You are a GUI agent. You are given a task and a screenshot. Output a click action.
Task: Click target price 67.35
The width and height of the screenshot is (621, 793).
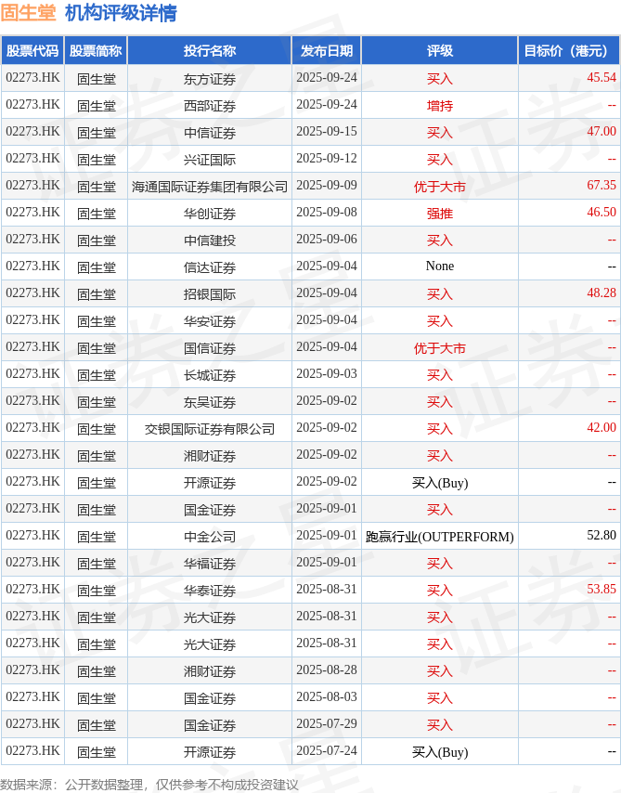pyautogui.click(x=602, y=185)
